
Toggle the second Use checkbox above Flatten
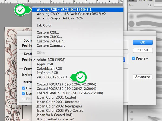pyautogui.click(x=23, y=93)
